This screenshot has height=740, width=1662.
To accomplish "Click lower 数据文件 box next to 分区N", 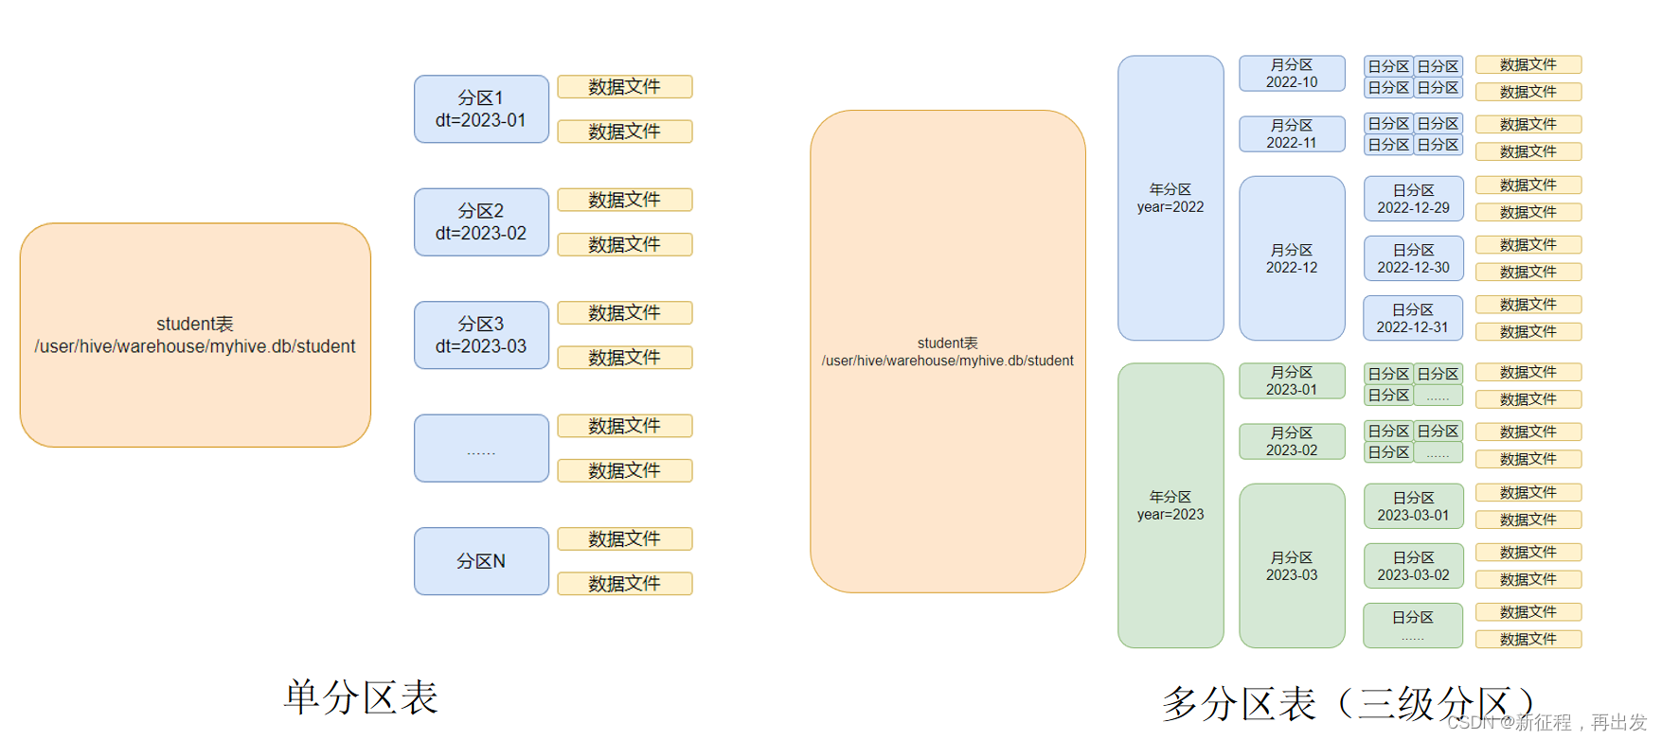I will (625, 584).
